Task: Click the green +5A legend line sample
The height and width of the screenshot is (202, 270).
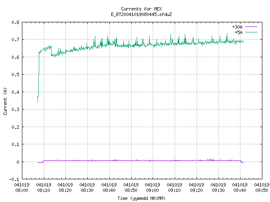Action: (251, 32)
